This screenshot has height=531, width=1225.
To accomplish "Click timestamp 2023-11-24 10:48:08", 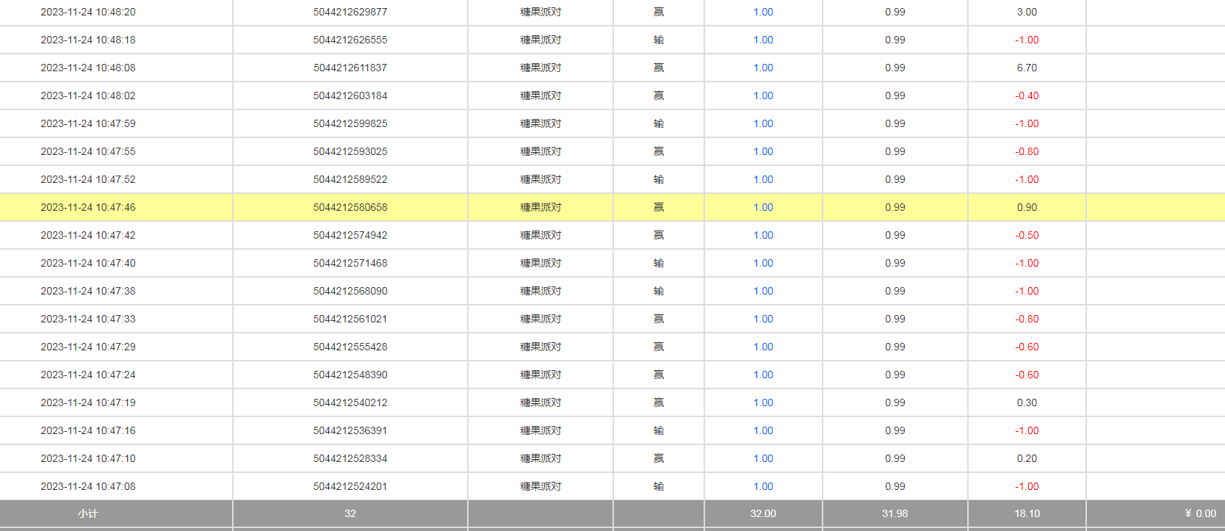I will pos(88,68).
